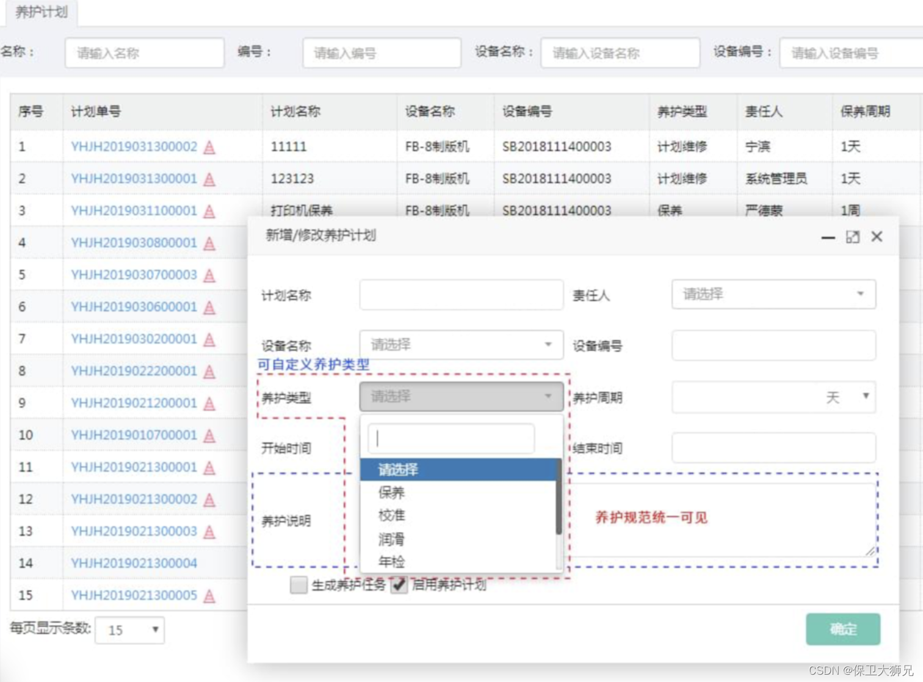Choose 润滑 option in dropdown list

(x=392, y=539)
